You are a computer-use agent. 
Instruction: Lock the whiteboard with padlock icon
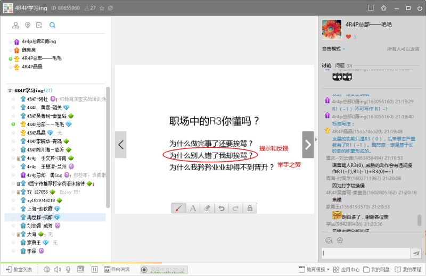[249, 208]
